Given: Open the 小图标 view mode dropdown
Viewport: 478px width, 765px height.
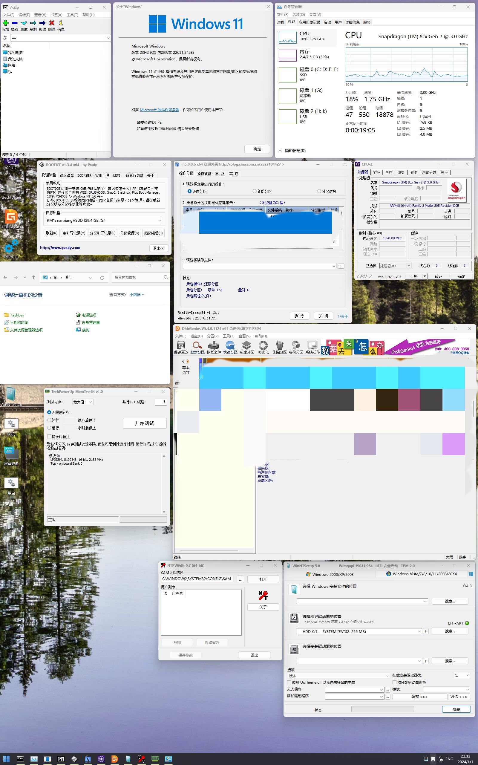Looking at the screenshot, I should 137,295.
